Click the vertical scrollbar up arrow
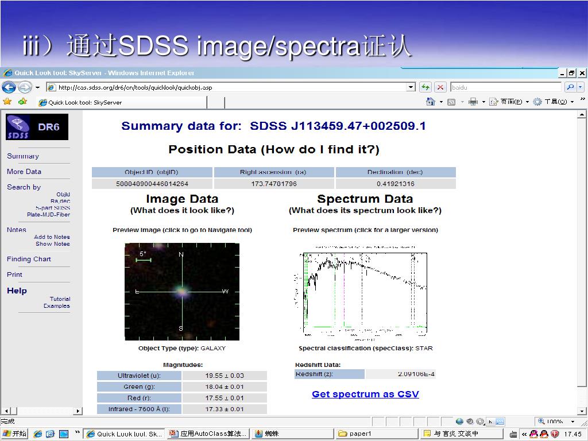 tap(581, 114)
